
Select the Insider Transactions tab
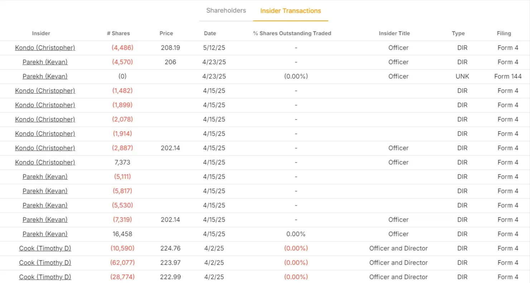(x=290, y=11)
